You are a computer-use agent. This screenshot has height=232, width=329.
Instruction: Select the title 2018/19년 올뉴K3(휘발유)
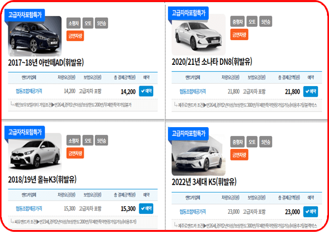tap(42, 180)
